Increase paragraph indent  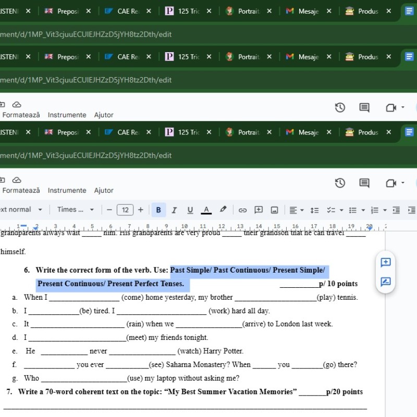[x=411, y=210]
